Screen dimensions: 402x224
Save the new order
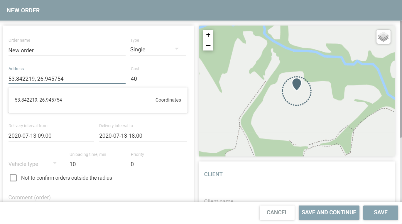coord(380,213)
